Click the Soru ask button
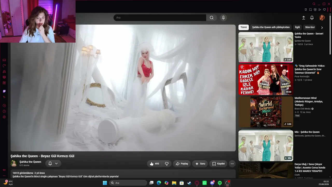The height and width of the screenshot is (187, 332). (200, 164)
